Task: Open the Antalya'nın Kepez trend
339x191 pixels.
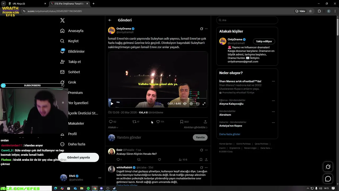Action: (x=231, y=126)
